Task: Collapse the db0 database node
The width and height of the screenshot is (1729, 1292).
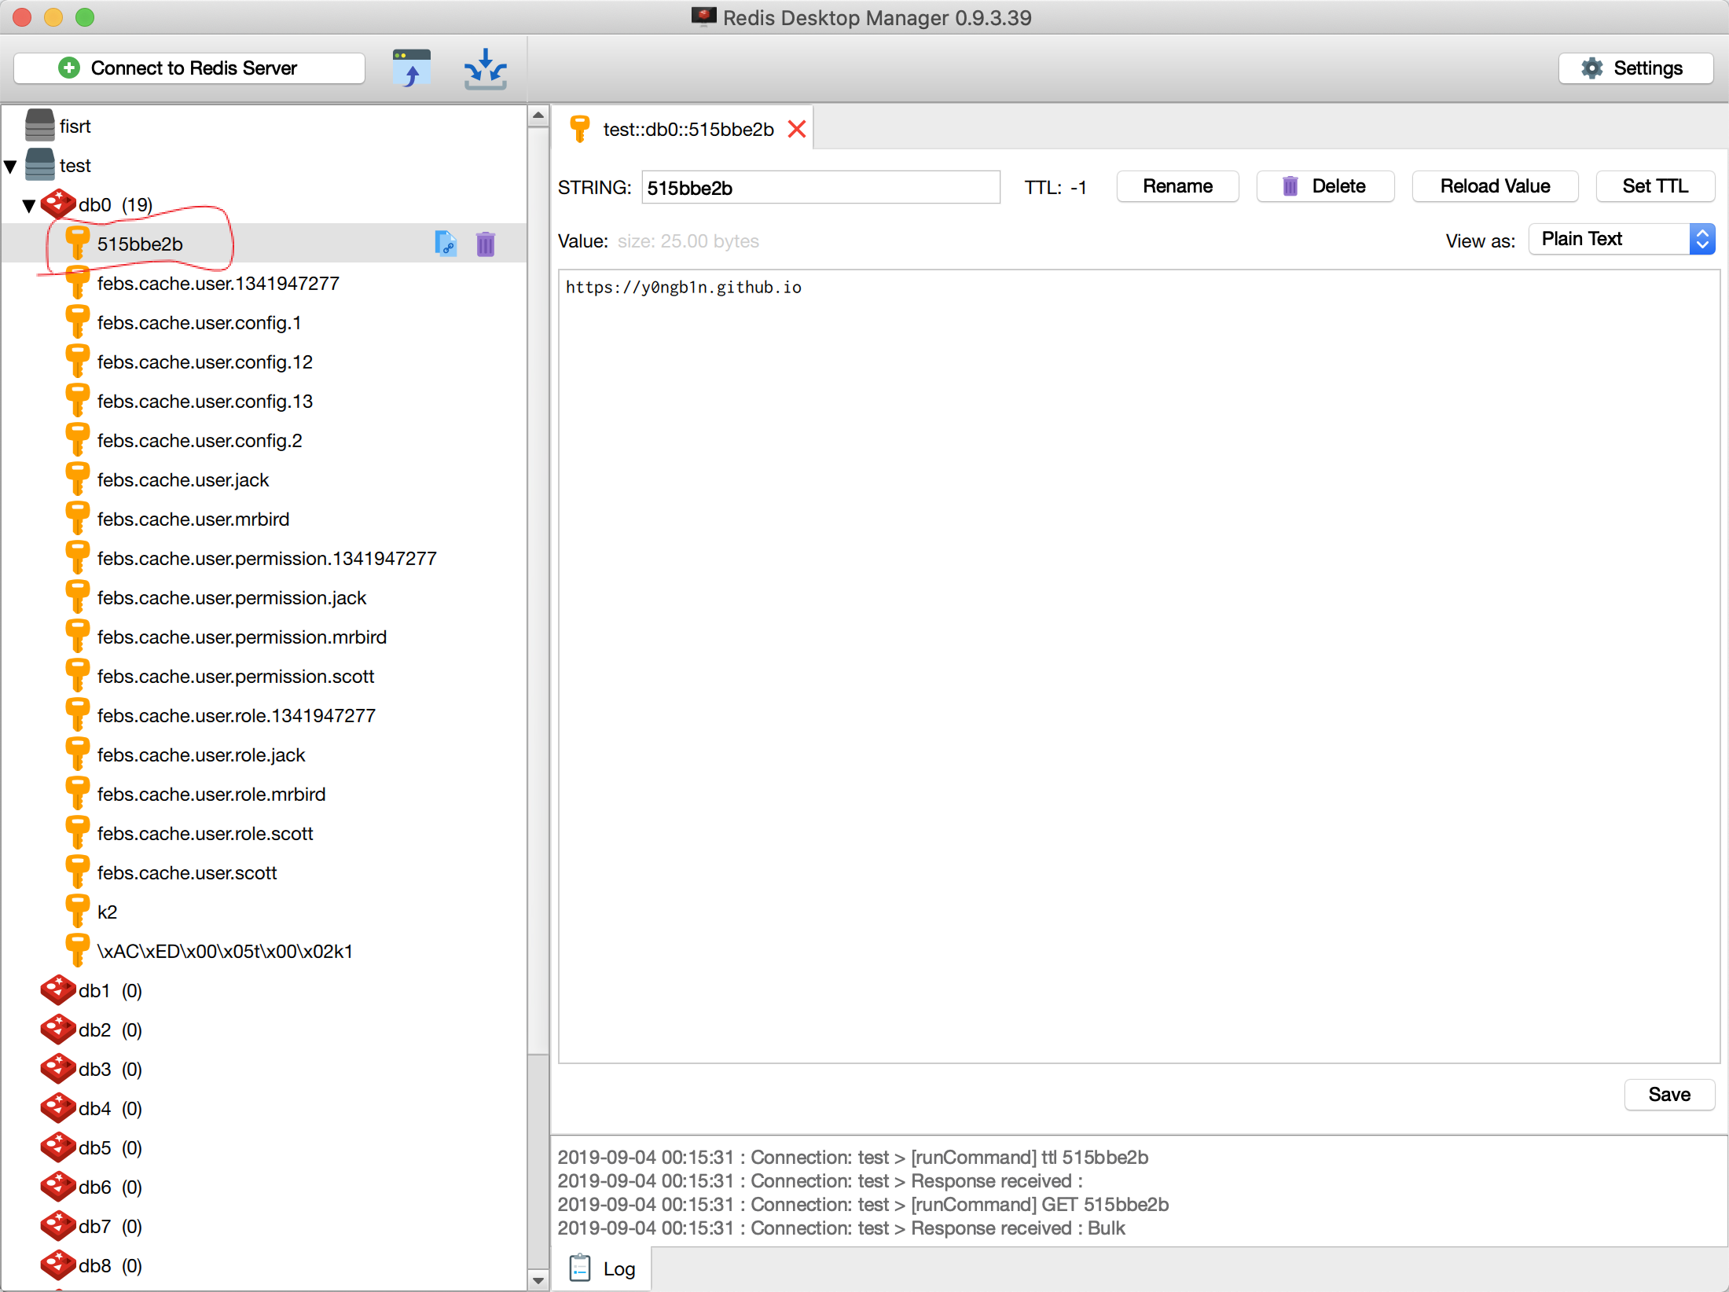Action: (29, 206)
